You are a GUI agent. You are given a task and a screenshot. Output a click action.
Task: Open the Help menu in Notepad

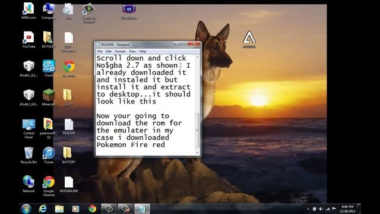click(x=142, y=52)
